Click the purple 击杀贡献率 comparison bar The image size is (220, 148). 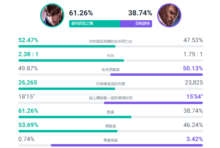pyautogui.click(x=156, y=75)
